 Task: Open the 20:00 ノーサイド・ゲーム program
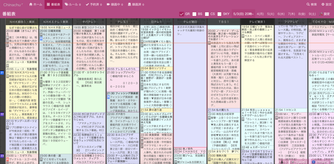coord(224,69)
